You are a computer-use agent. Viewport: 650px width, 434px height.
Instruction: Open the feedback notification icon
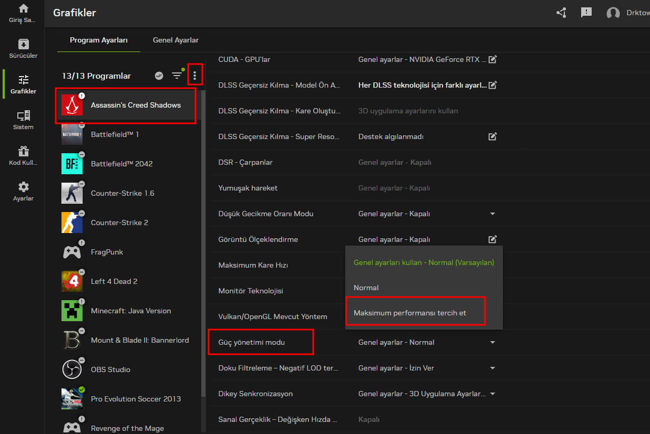[586, 13]
